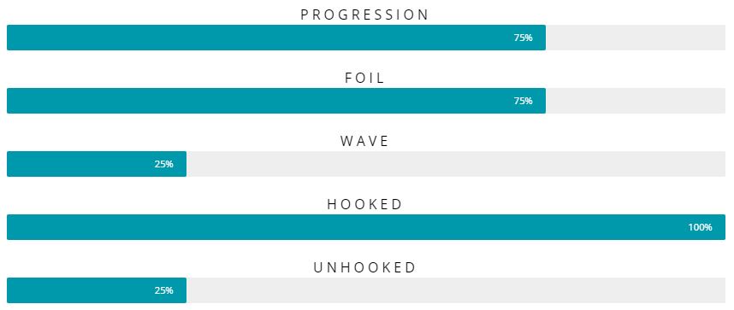
Task: Click the teal filled Foil bar
Action: point(276,101)
